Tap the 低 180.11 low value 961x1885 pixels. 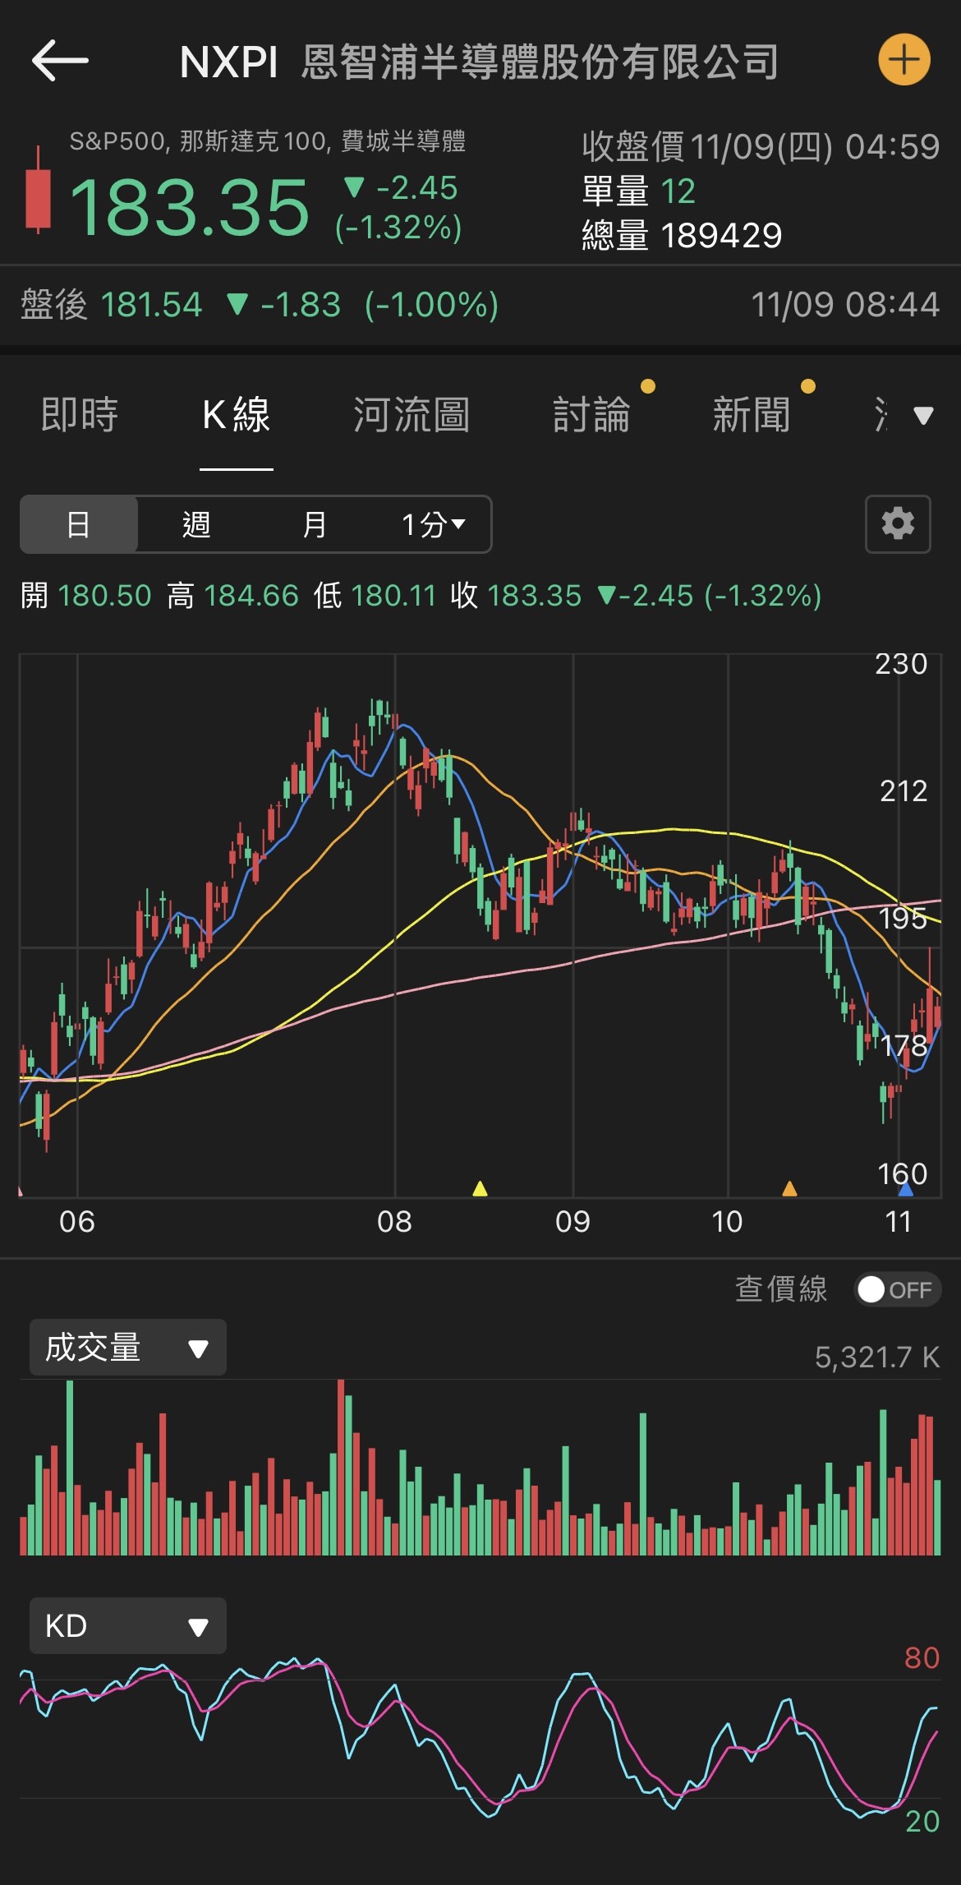coord(375,596)
